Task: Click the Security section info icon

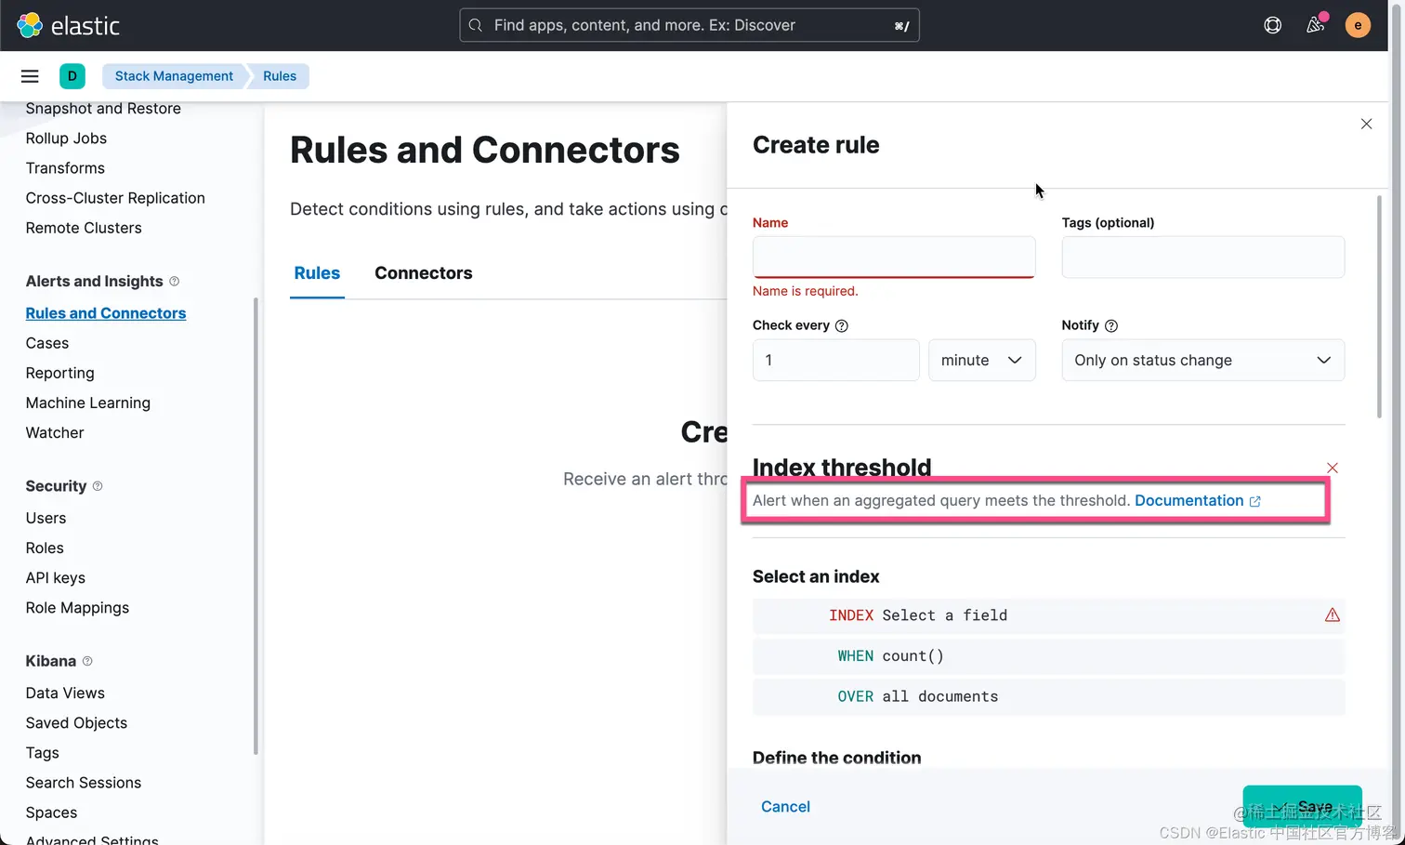Action: point(98,485)
